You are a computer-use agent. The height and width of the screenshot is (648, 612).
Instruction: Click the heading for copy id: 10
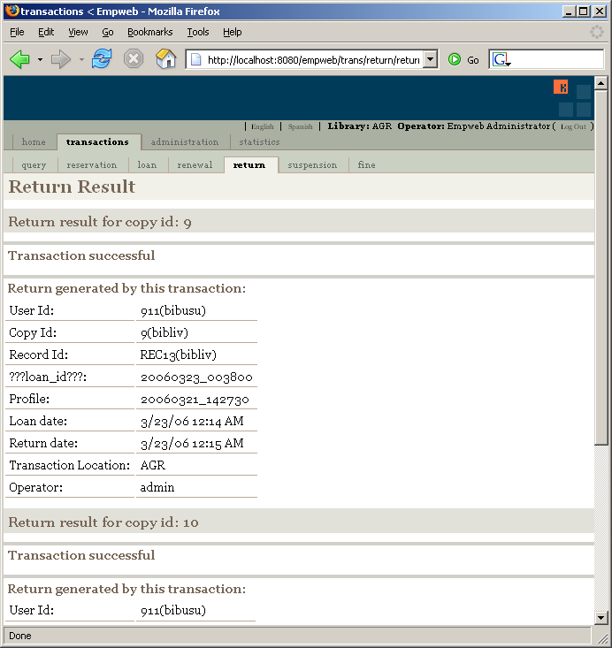tap(103, 522)
